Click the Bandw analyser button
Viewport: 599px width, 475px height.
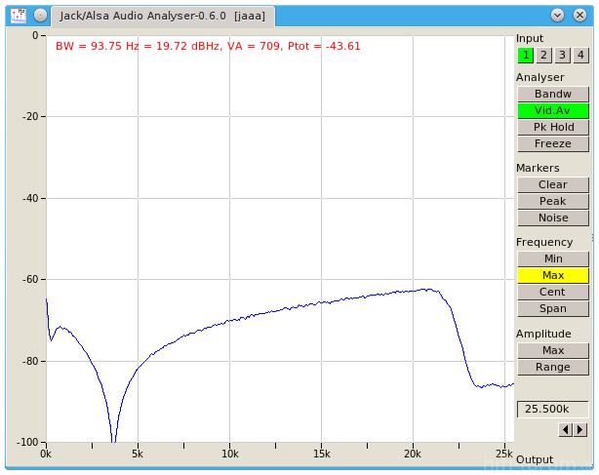click(553, 94)
